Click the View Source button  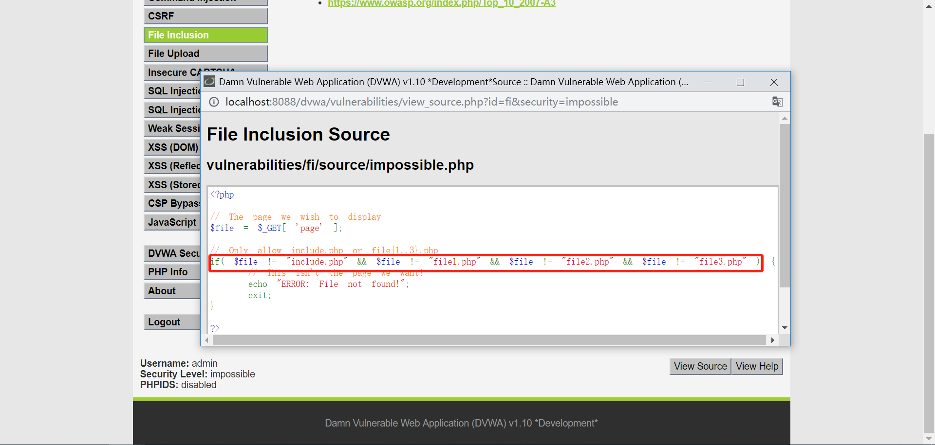pyautogui.click(x=700, y=366)
